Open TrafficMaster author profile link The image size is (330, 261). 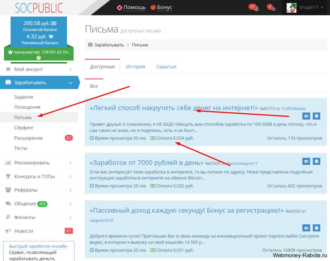pos(294,109)
